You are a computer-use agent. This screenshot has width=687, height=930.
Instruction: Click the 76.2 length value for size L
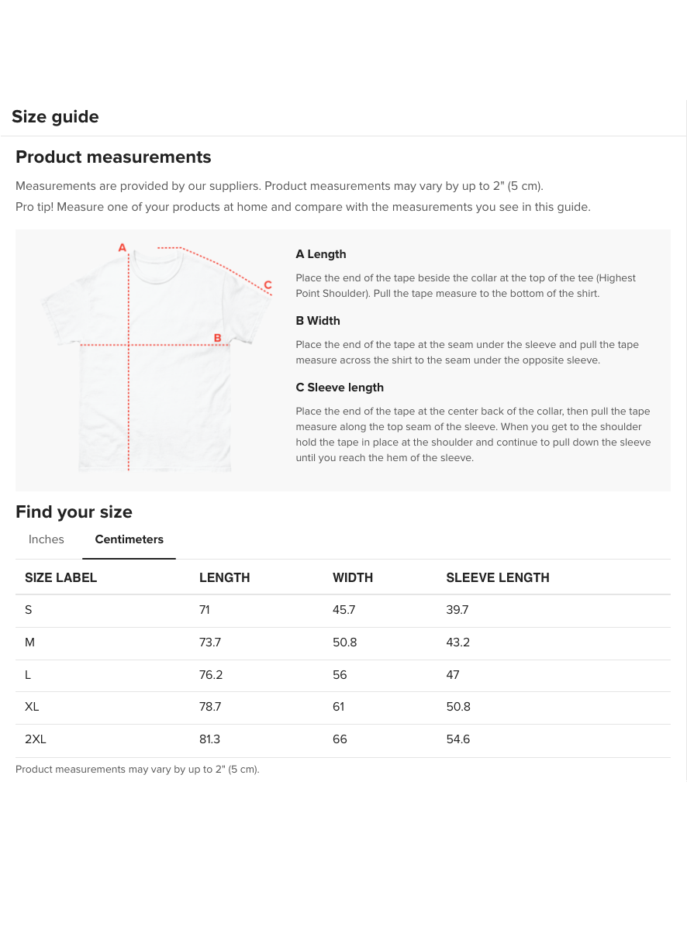[x=211, y=675]
